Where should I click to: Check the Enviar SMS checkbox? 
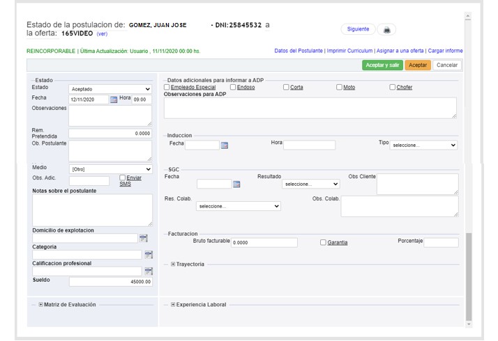click(x=122, y=177)
